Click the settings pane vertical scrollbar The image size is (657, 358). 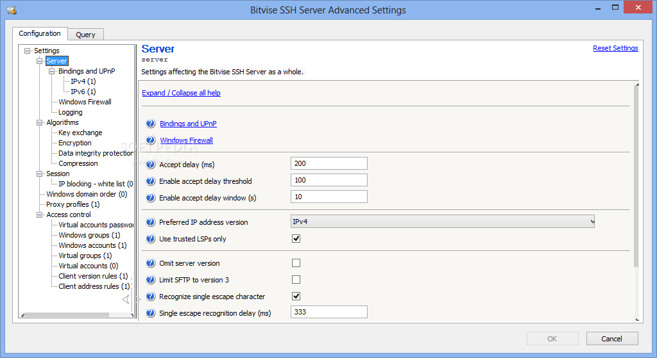click(x=636, y=177)
